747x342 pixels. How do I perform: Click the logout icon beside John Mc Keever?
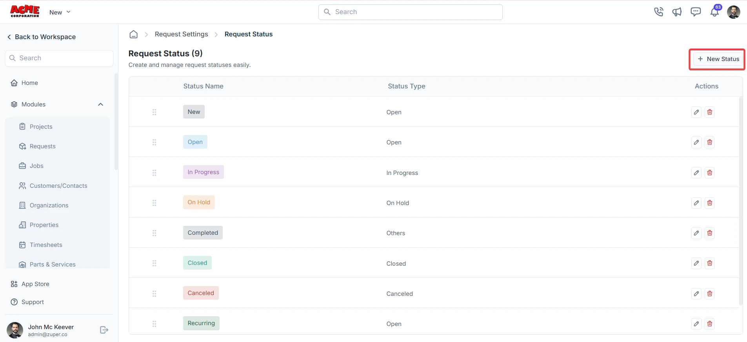[x=104, y=330]
